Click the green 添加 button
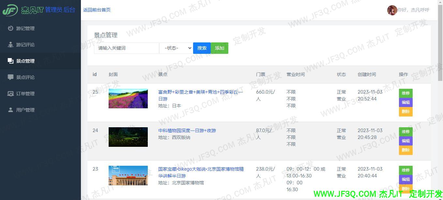The height and width of the screenshot is (200, 443). pyautogui.click(x=219, y=48)
